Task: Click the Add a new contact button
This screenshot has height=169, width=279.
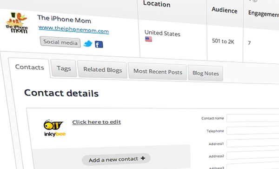Action: [116, 159]
